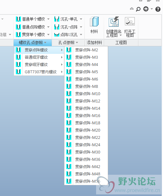Click the 普通单个螺纹 thread icon
Viewport: 163px width, 196px height.
18,19
